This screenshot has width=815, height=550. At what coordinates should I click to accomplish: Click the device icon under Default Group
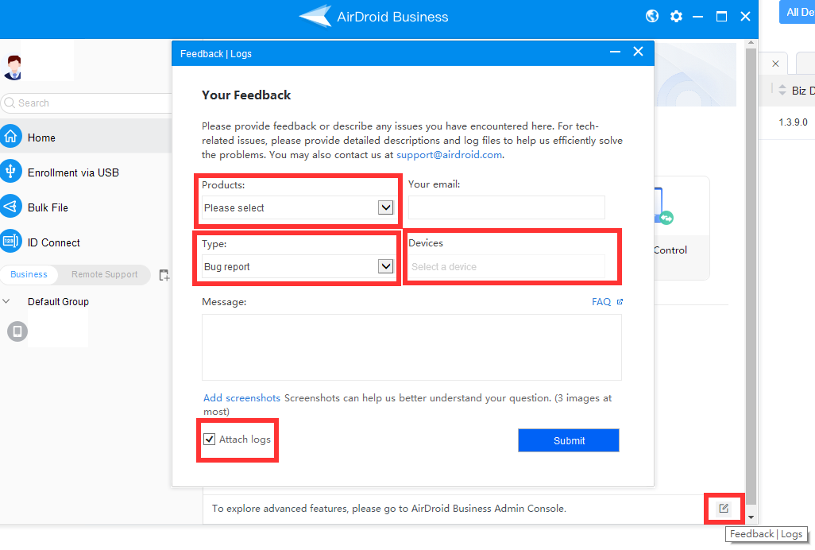tap(17, 331)
